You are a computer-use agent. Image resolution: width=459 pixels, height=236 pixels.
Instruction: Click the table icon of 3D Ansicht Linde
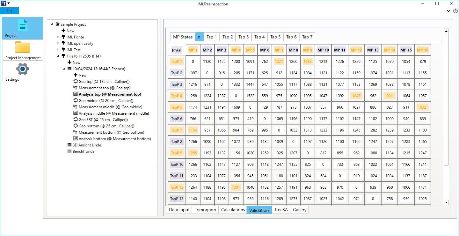(x=69, y=145)
